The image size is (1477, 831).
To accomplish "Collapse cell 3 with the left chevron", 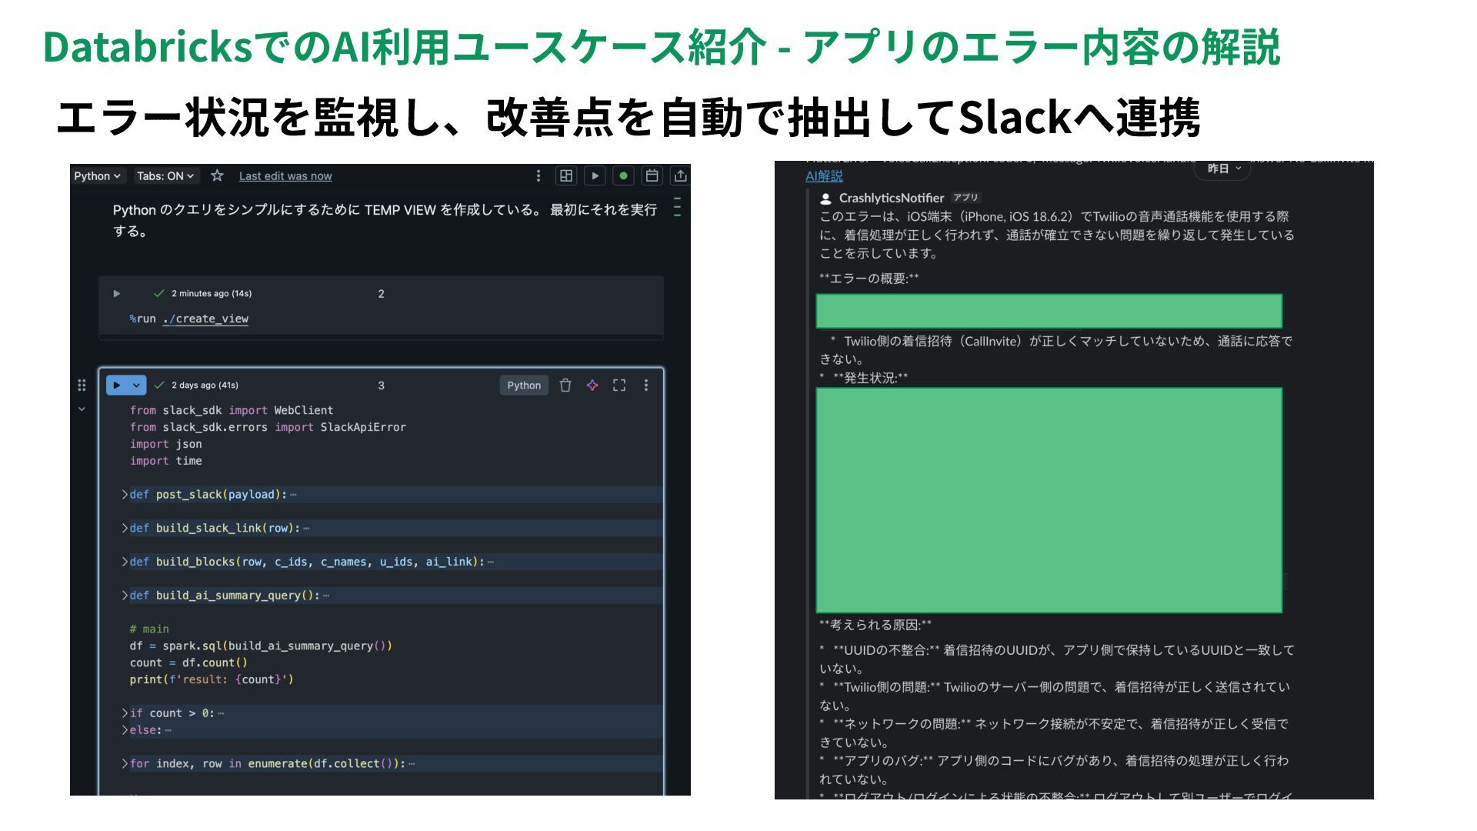I will coord(82,409).
